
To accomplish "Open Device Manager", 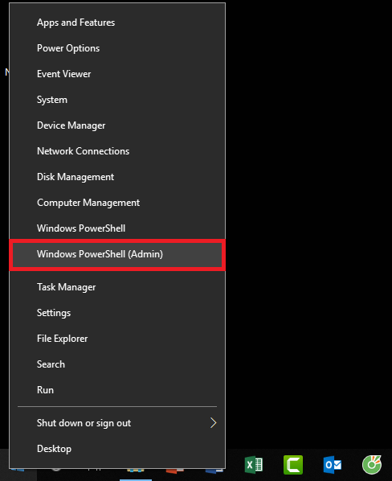I will pos(117,125).
